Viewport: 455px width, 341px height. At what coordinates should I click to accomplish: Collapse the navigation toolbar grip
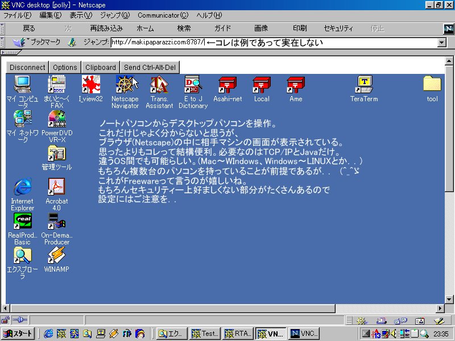[2, 29]
